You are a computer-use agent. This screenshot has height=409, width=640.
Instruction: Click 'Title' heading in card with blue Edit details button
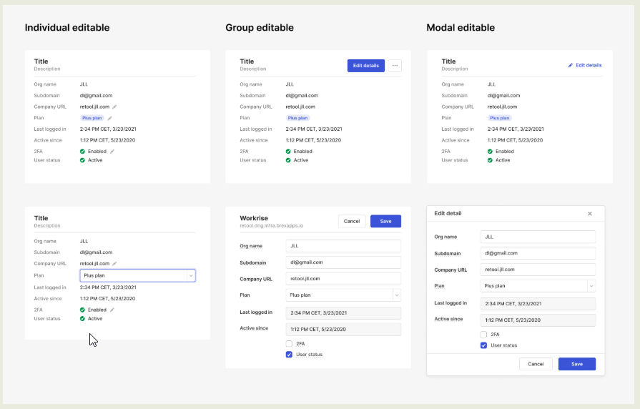tap(247, 61)
